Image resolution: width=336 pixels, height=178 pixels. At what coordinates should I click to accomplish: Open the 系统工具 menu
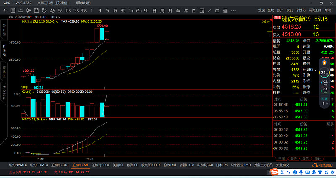[x=315, y=10]
